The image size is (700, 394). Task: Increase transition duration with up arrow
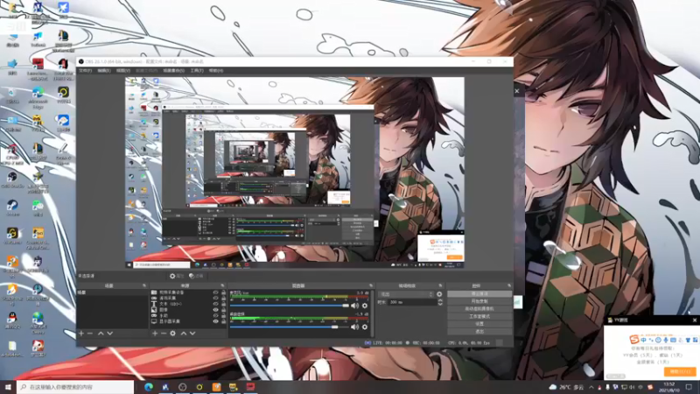point(440,300)
